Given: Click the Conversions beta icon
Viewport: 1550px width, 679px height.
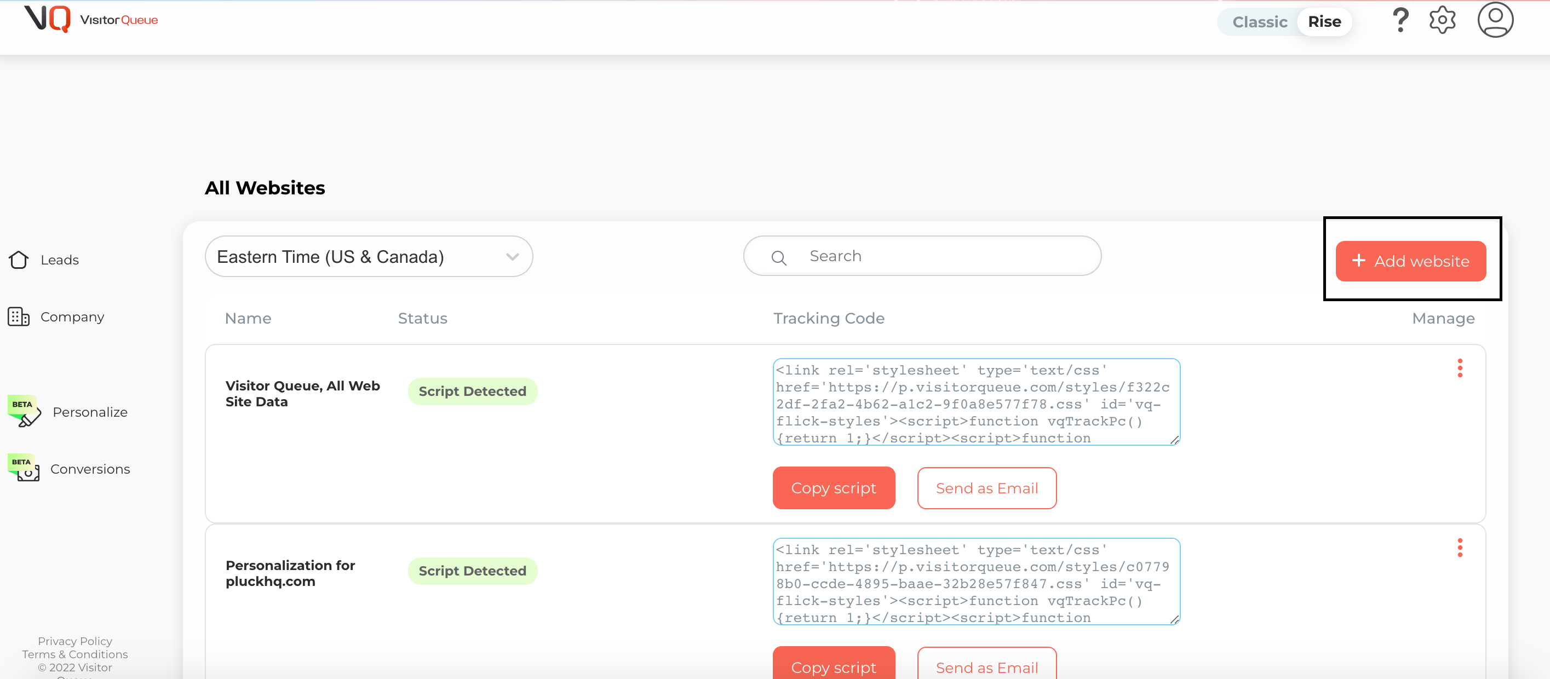Looking at the screenshot, I should tap(24, 468).
